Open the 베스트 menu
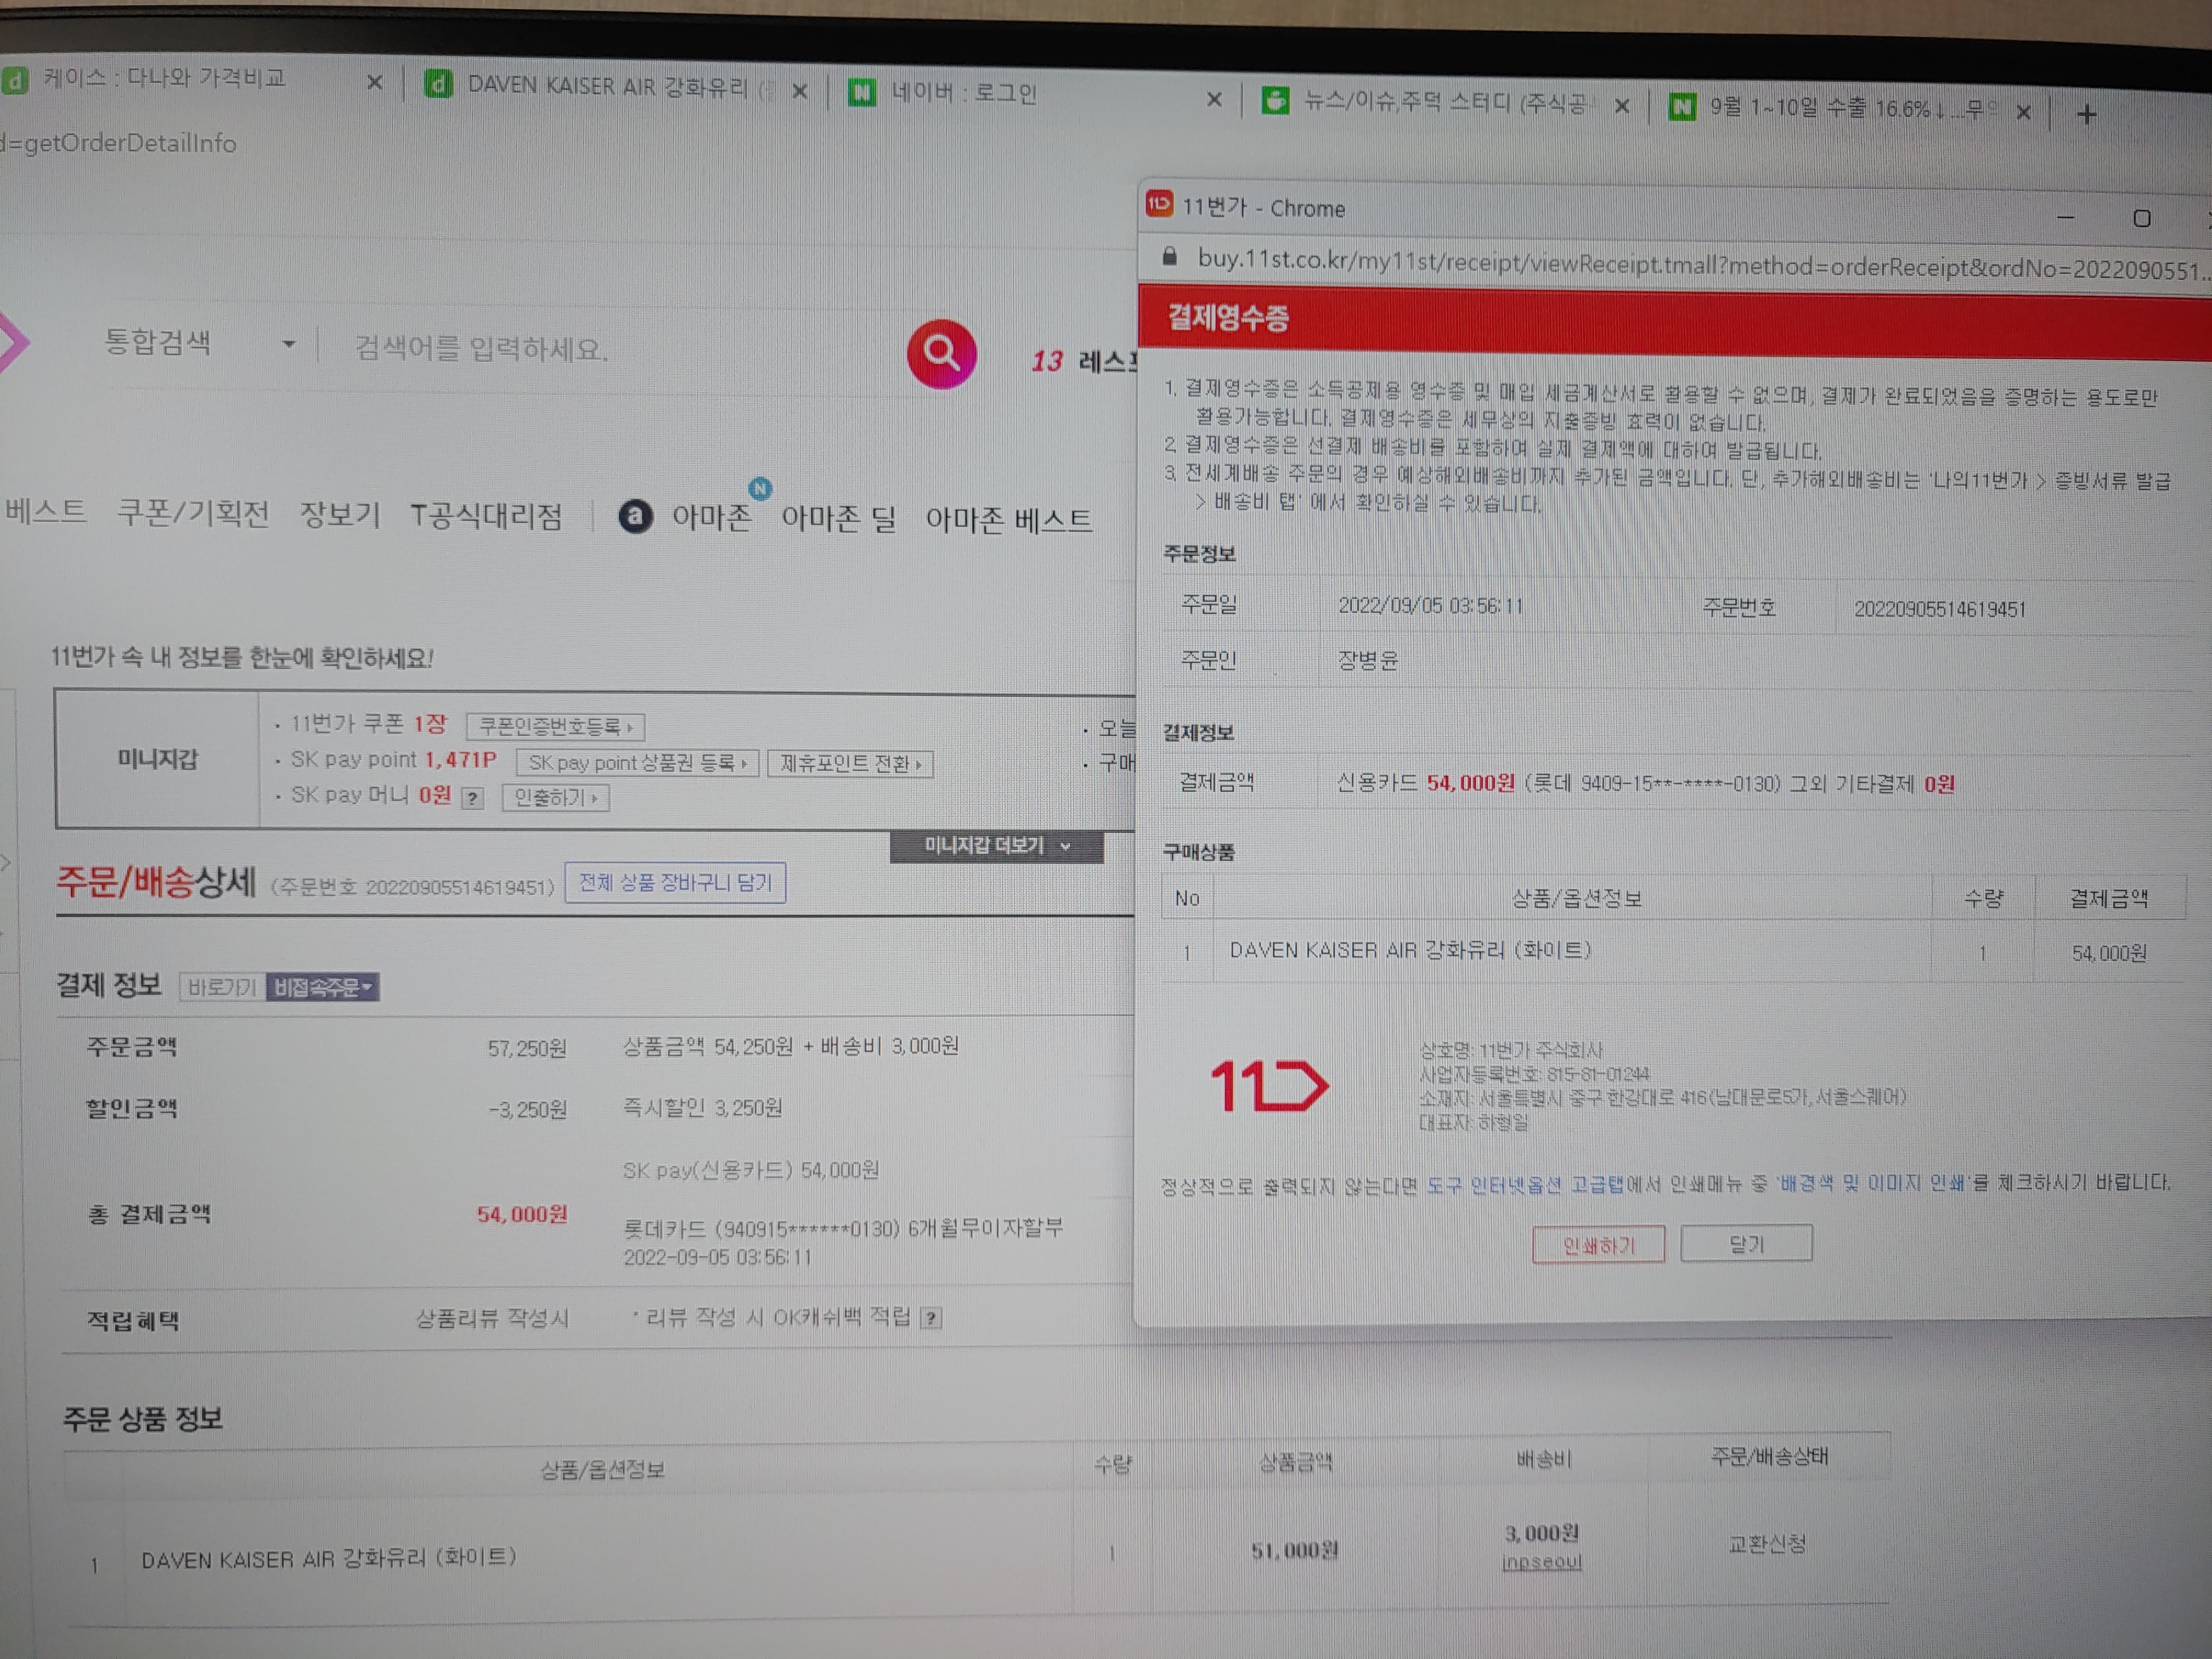Screen dimensions: 2212x1659 [x=45, y=511]
